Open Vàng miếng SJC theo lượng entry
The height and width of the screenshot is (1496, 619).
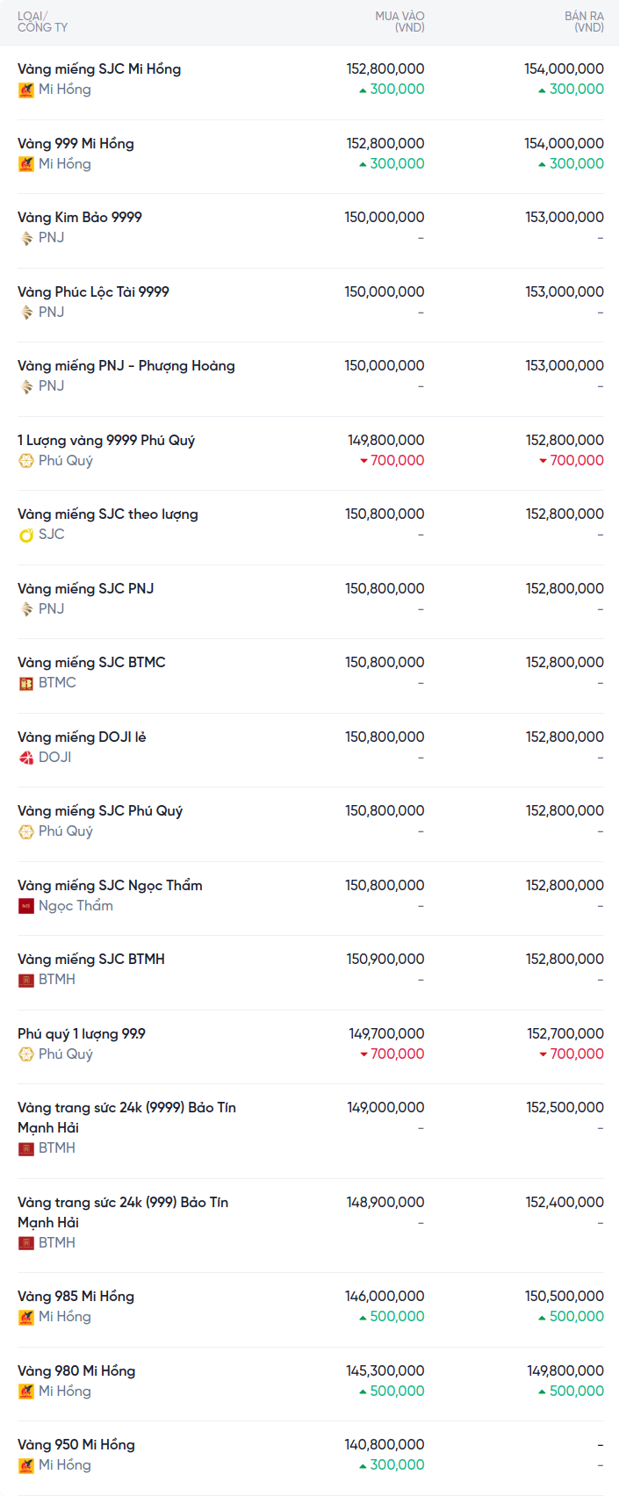coord(108,514)
